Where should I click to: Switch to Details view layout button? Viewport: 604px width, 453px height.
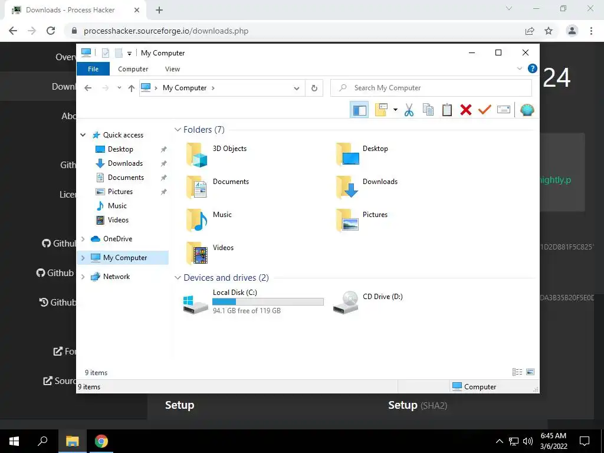pos(517,372)
